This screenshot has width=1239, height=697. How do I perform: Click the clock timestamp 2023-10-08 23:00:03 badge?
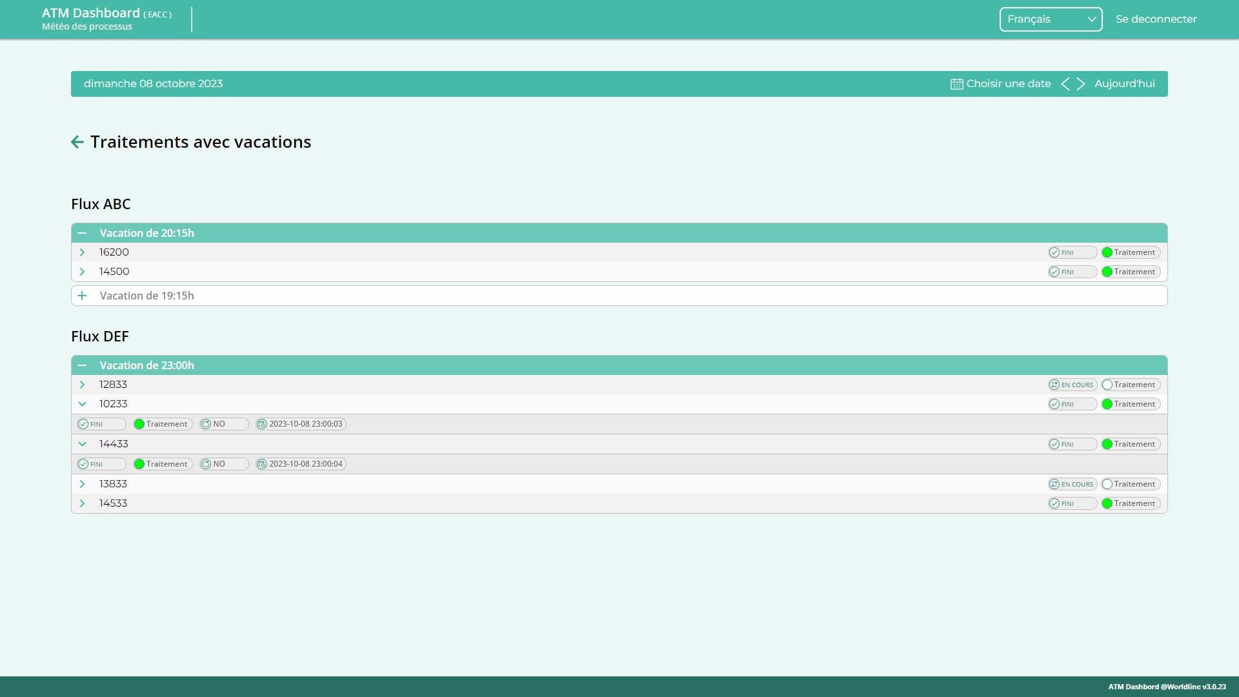(x=301, y=424)
